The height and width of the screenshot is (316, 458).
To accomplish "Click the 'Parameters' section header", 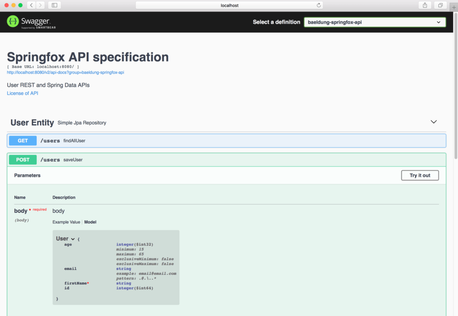I will click(x=27, y=175).
